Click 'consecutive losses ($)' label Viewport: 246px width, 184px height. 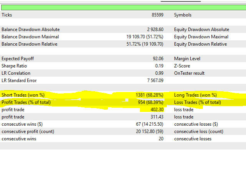click(x=196, y=124)
